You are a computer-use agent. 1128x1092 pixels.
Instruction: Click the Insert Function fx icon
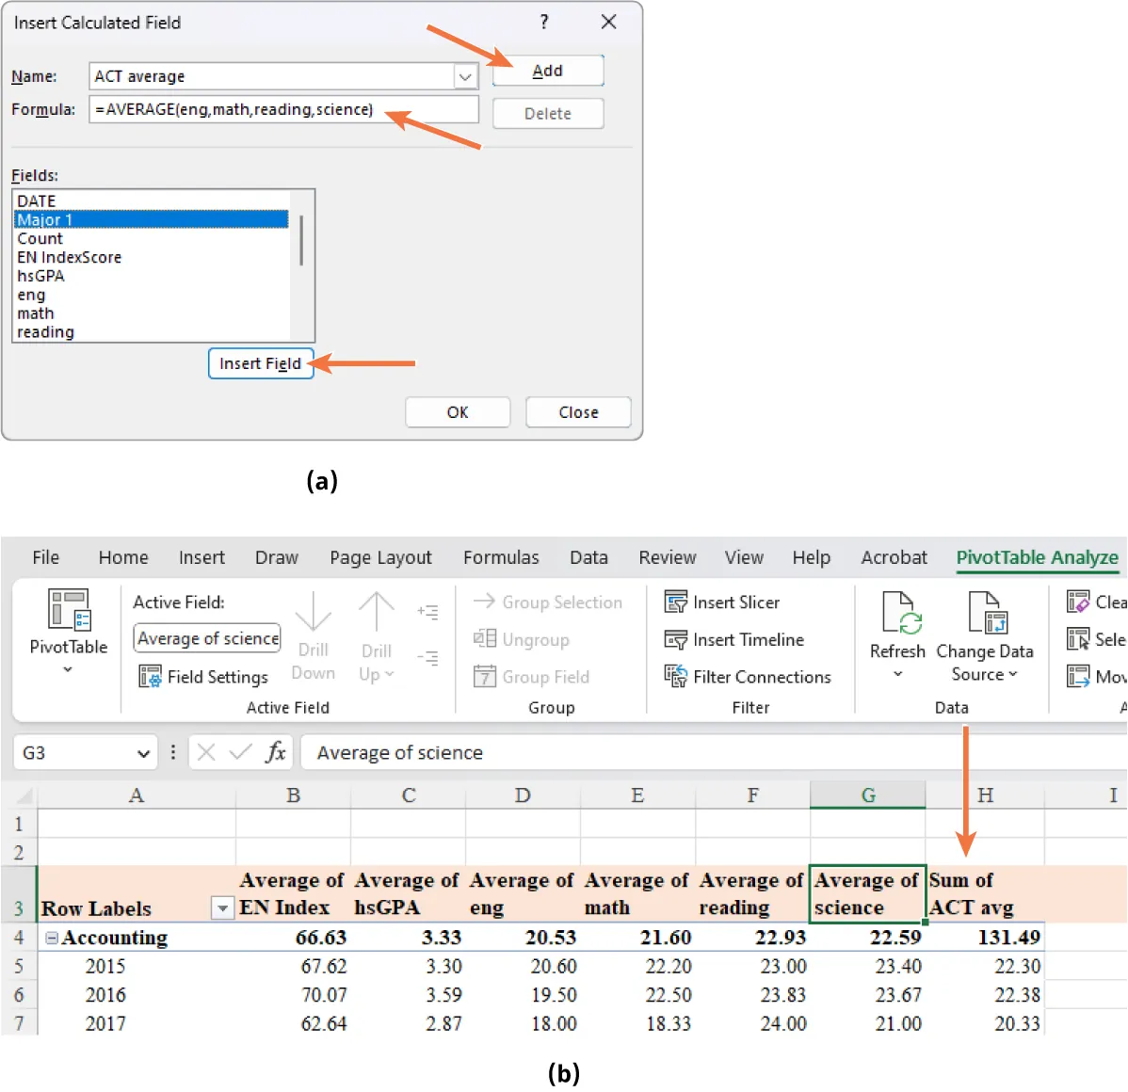(276, 752)
